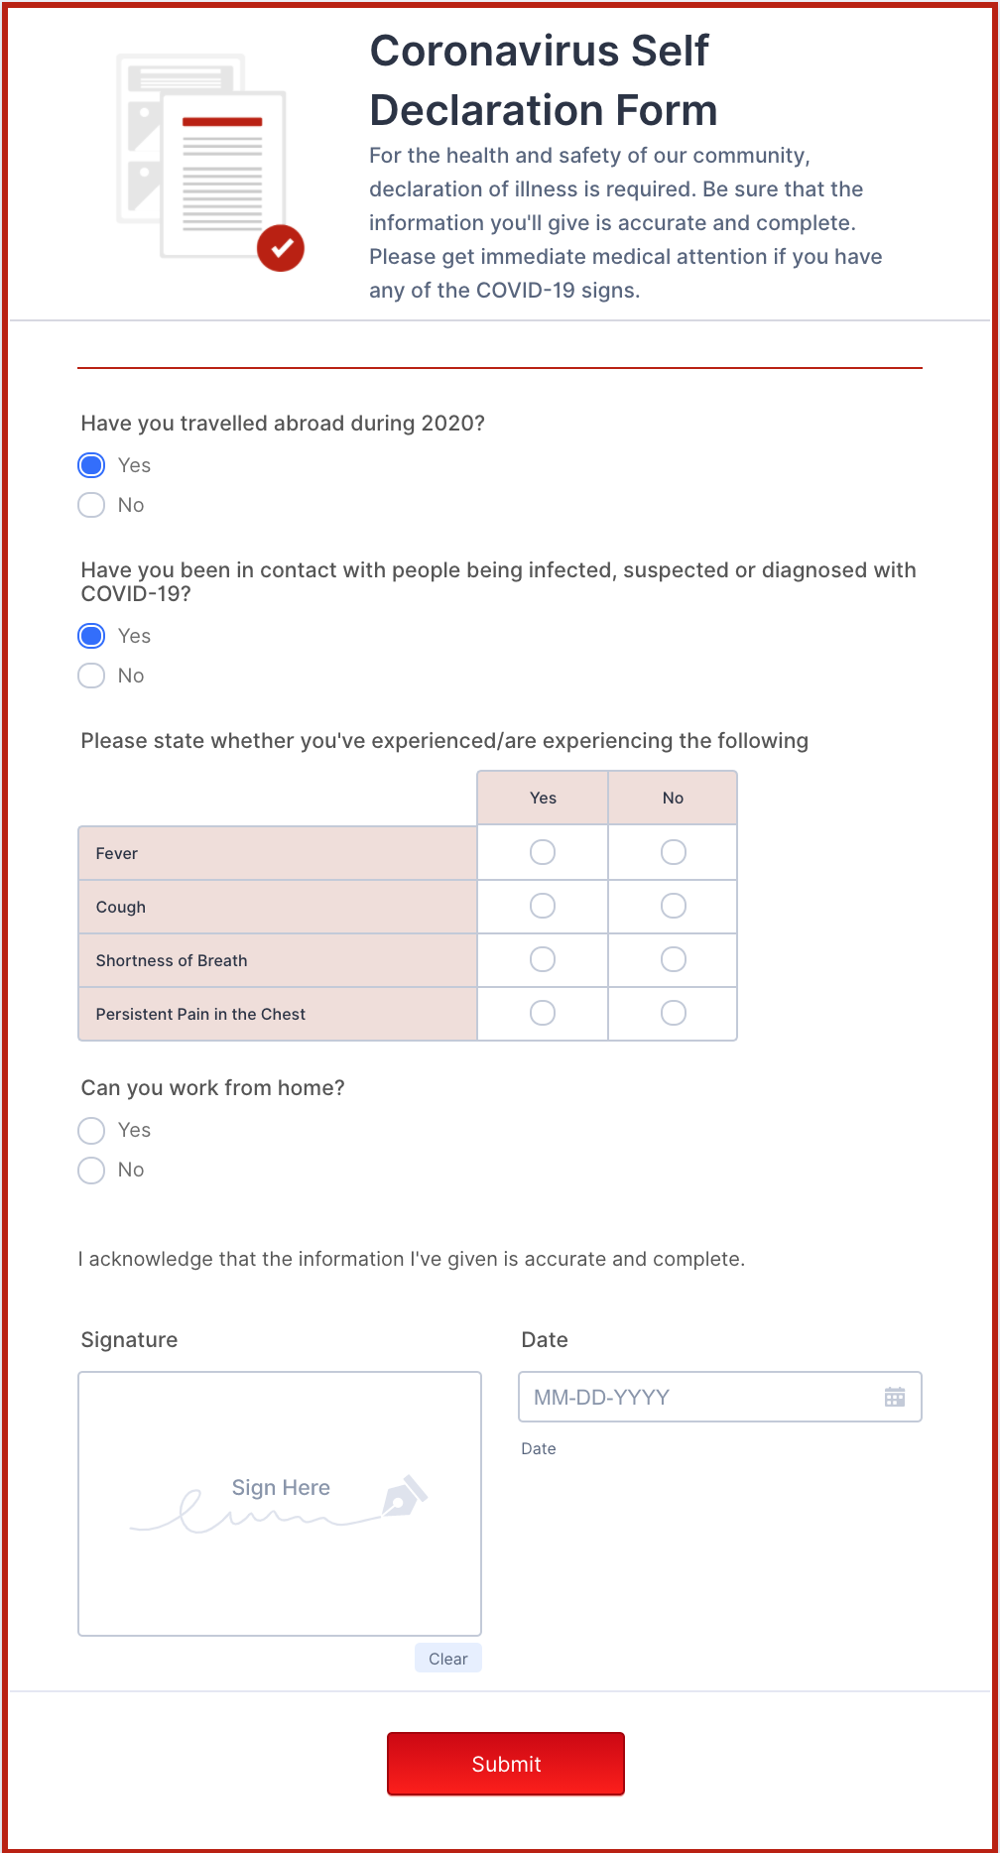Mark No for Fever symptom
Viewport: 1000px width, 1853px height.
tap(673, 852)
